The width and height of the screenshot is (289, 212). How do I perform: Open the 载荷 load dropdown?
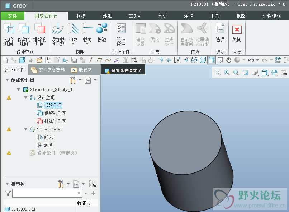[87, 44]
